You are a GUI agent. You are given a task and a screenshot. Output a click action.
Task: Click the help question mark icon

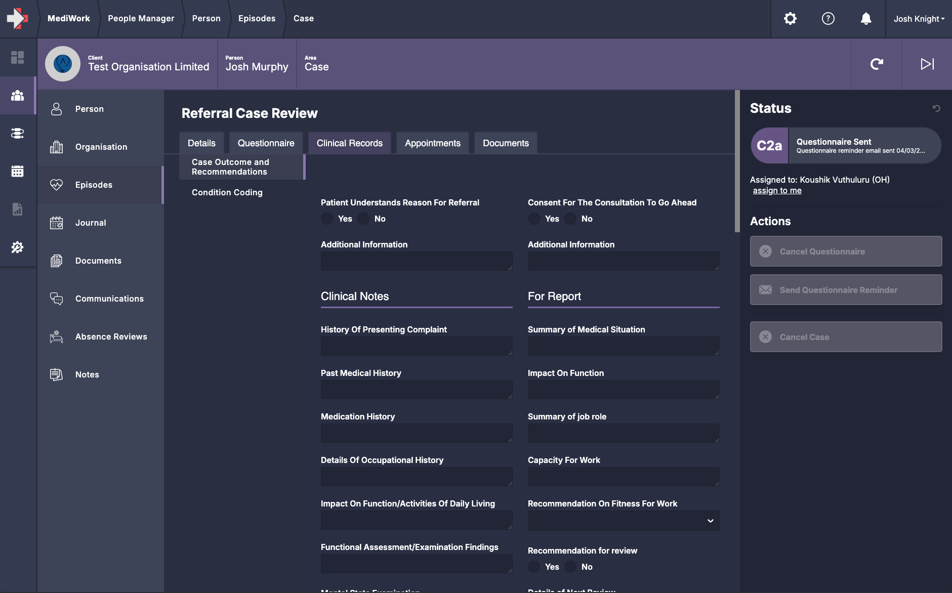point(828,19)
